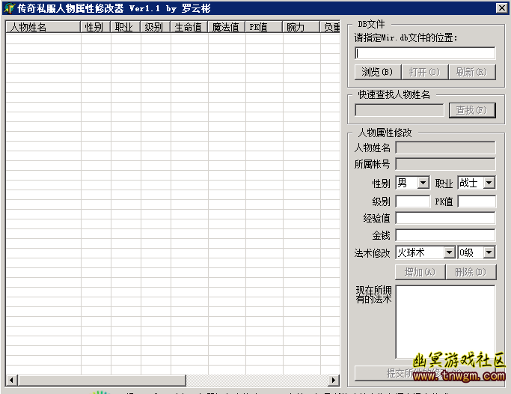The width and height of the screenshot is (511, 394).
Task: Open the 0级 spell level dropdown
Action: 489,252
